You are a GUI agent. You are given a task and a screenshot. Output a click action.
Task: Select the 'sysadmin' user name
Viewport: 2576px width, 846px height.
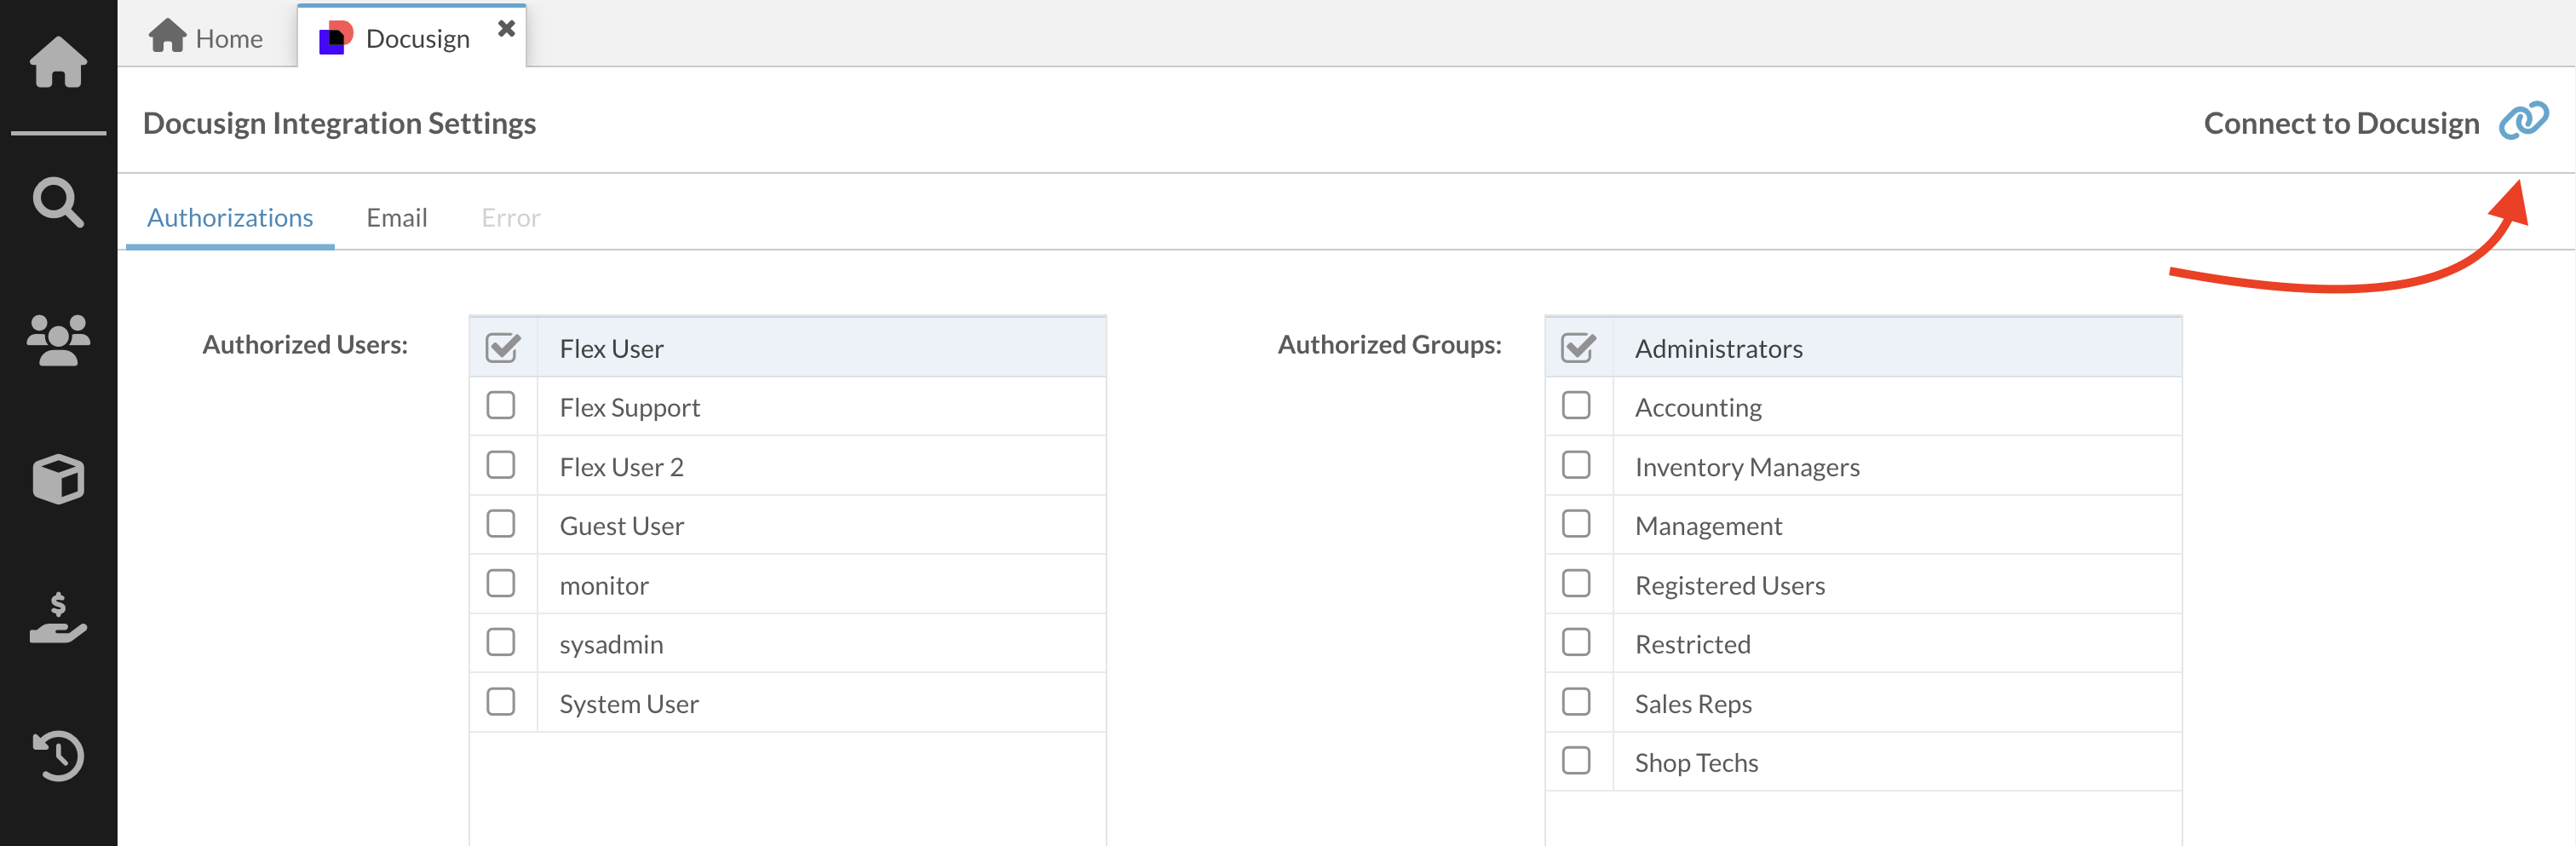click(x=611, y=645)
